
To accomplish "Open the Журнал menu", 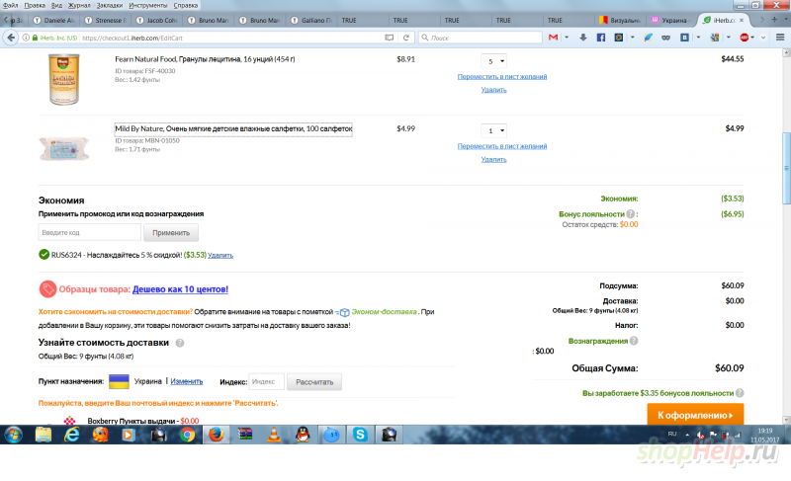I will (x=79, y=5).
